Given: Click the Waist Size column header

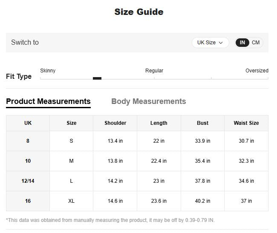Looking at the screenshot, I should click(246, 123).
